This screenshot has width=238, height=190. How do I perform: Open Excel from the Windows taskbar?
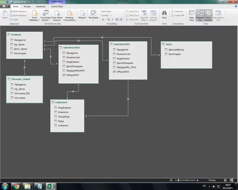point(51,186)
